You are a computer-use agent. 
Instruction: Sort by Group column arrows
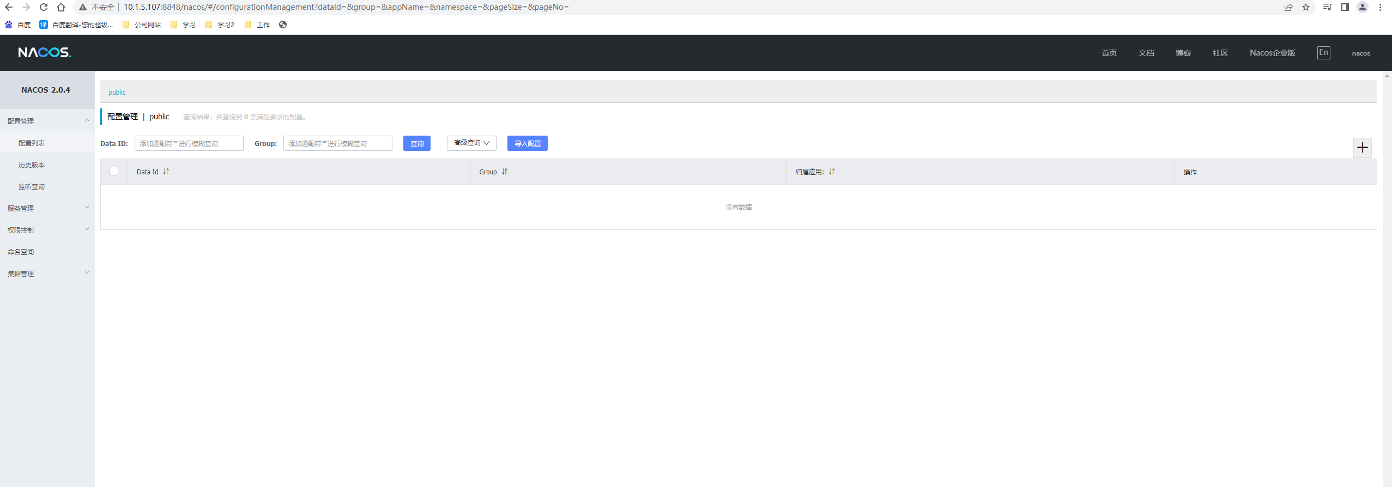click(505, 172)
